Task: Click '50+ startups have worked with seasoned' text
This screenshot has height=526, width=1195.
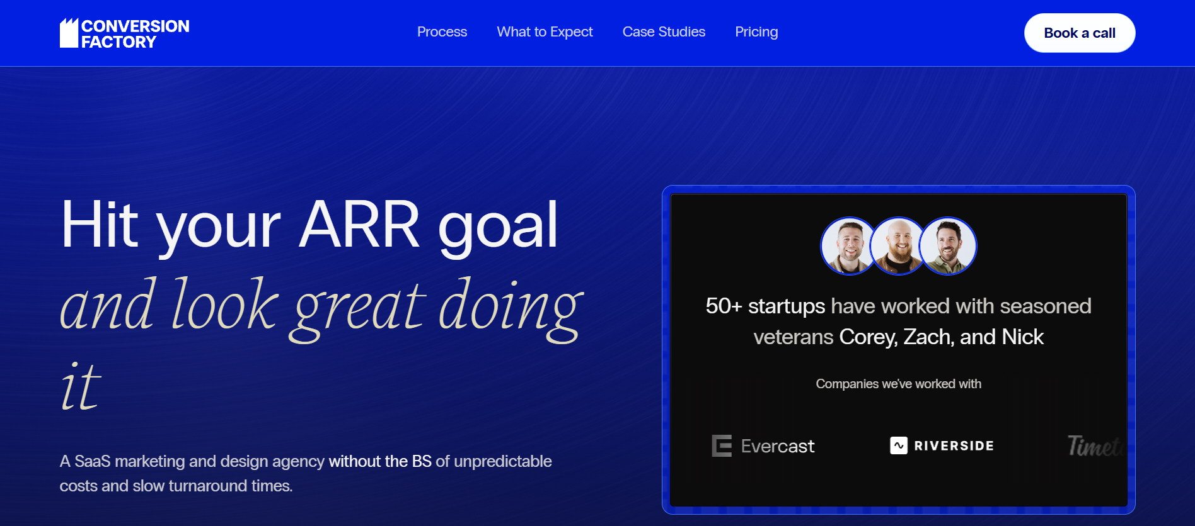Action: [898, 306]
